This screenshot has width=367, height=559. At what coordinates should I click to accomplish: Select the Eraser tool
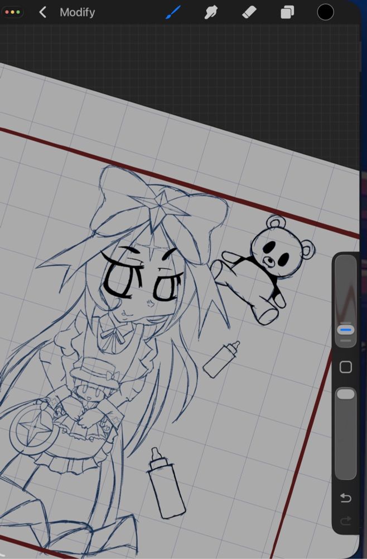(x=249, y=12)
